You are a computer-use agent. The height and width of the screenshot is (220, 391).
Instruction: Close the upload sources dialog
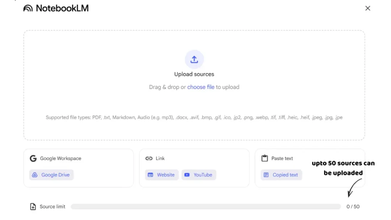[368, 8]
